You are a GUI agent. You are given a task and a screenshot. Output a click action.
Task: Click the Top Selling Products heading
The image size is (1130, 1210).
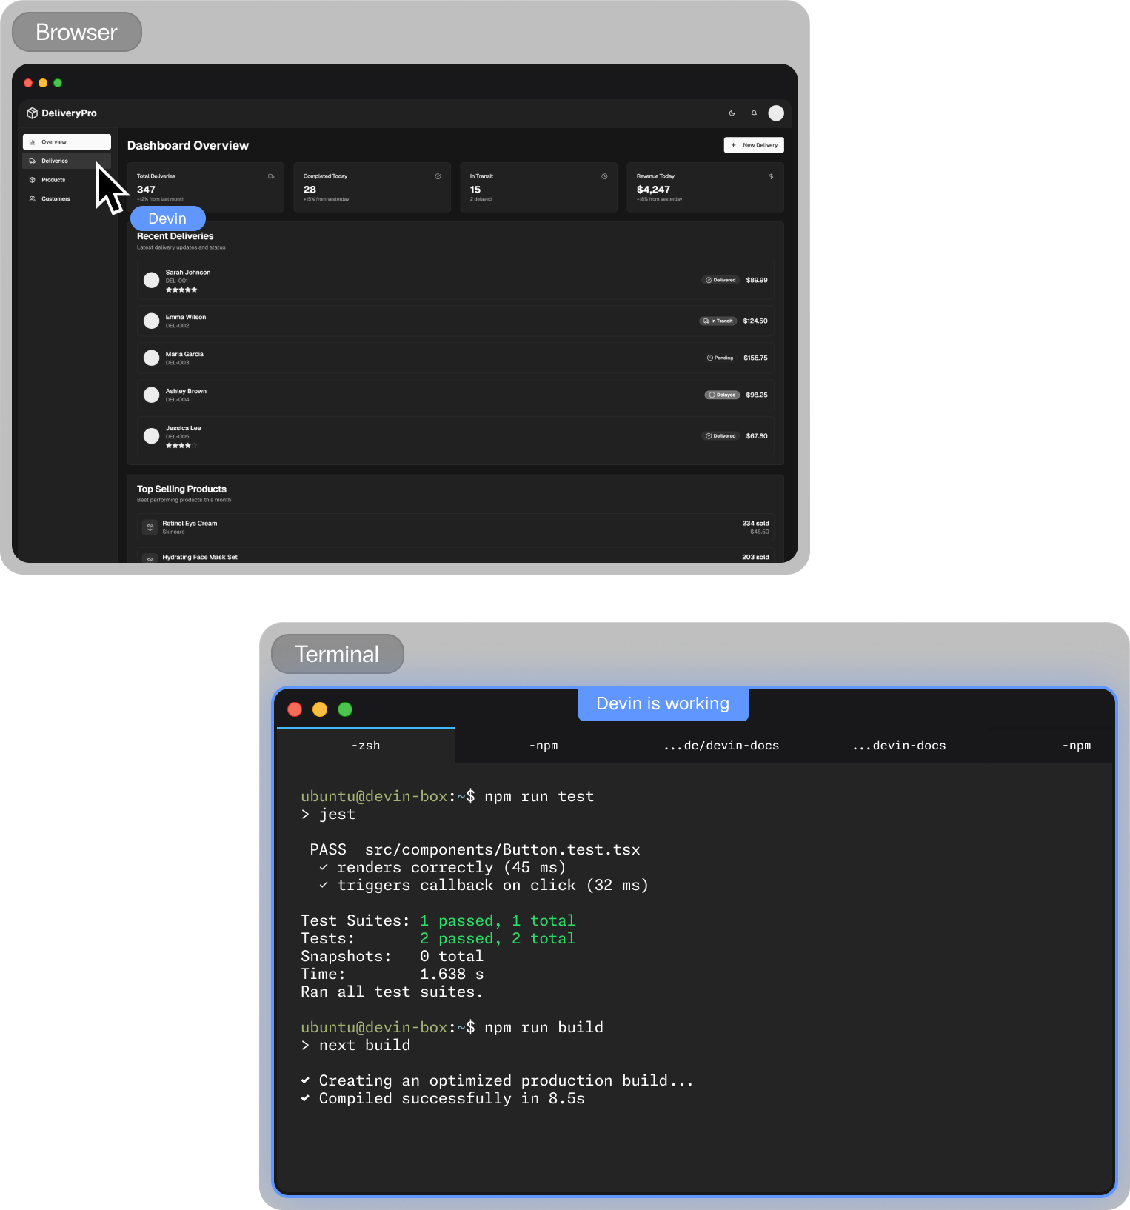coord(181,489)
